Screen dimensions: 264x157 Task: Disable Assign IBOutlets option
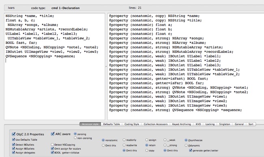point(13,148)
